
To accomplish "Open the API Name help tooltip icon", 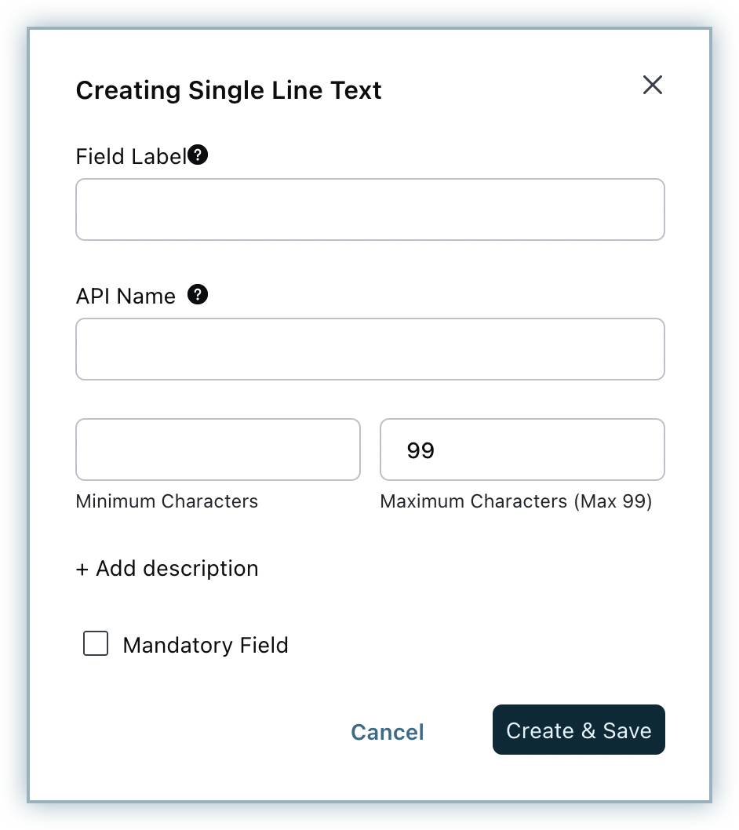I will click(198, 295).
